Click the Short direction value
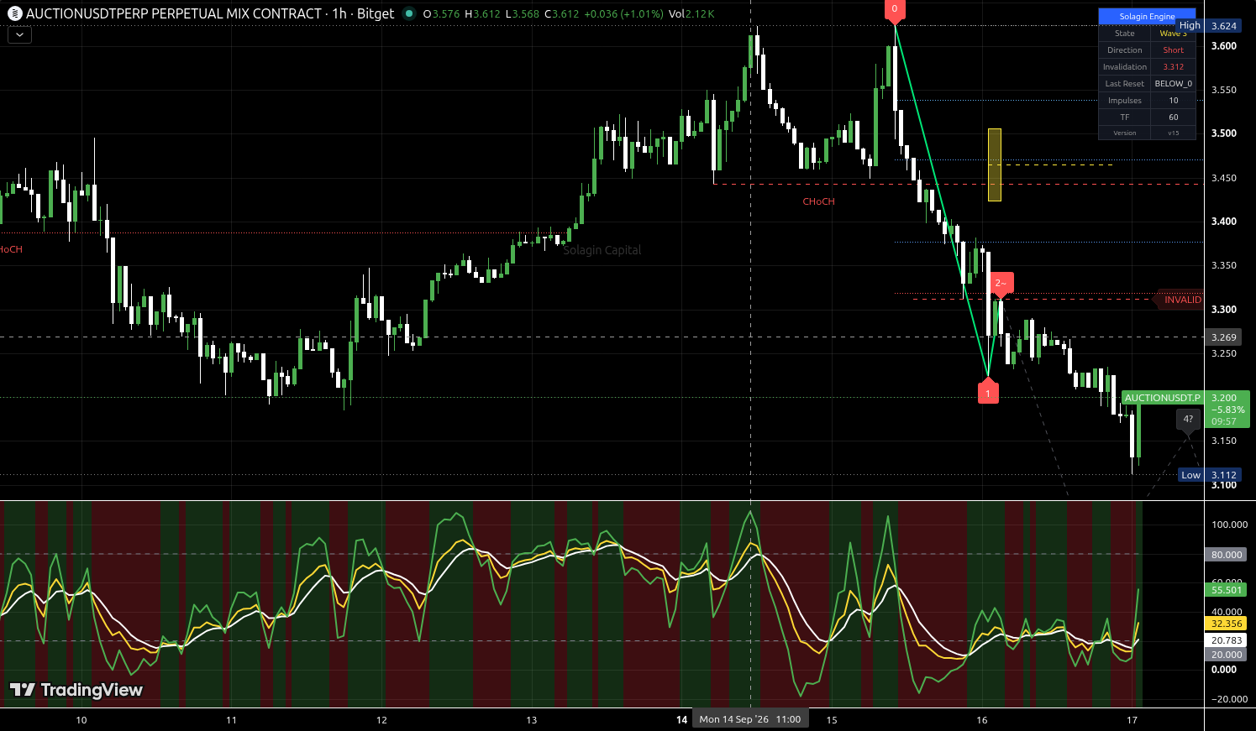This screenshot has height=731, width=1256. coord(1173,50)
